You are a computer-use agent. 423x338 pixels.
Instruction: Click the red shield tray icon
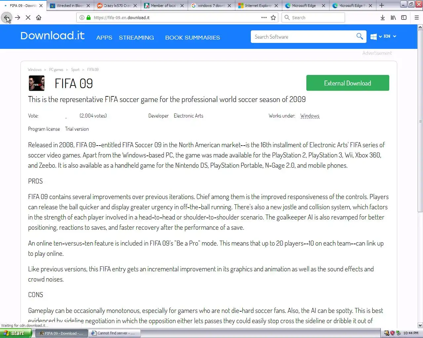point(392,333)
